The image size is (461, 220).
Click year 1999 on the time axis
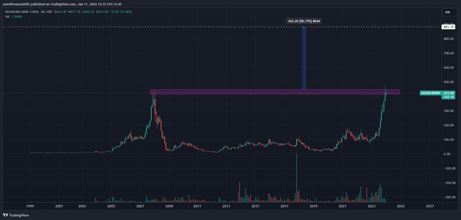[30, 206]
